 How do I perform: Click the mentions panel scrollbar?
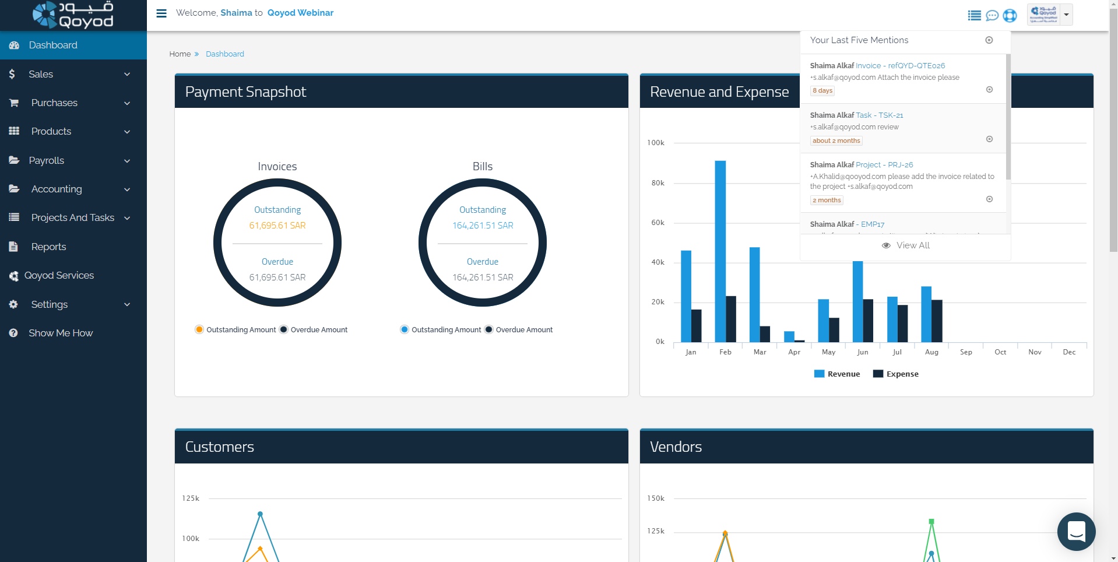(1008, 117)
